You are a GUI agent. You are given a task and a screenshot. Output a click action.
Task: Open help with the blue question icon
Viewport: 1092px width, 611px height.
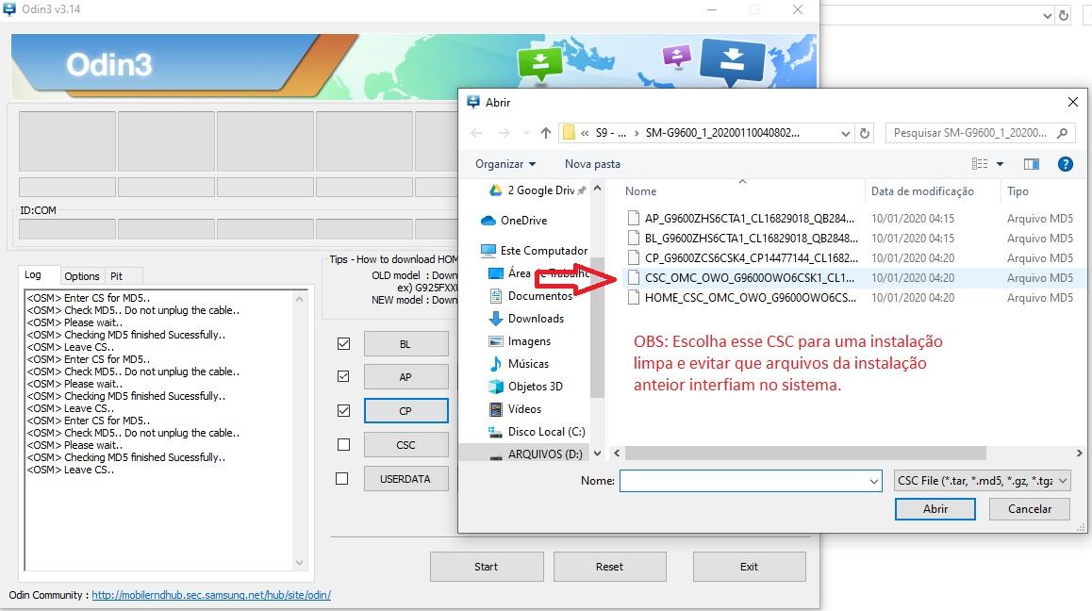pyautogui.click(x=1065, y=164)
